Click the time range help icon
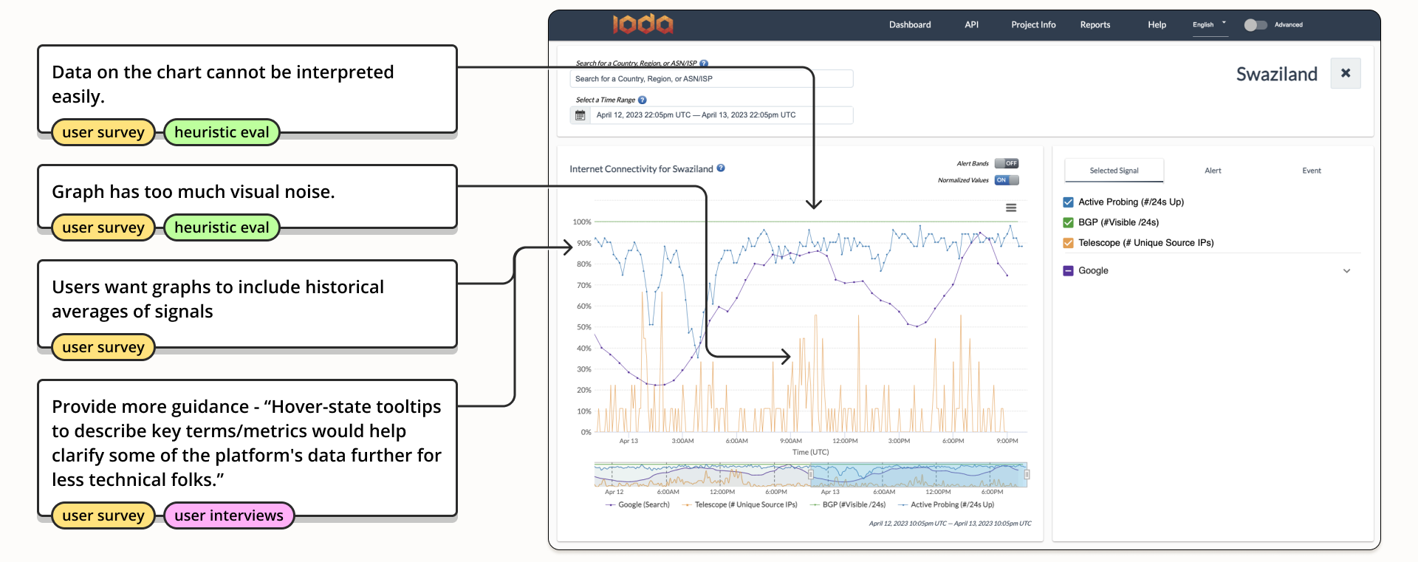The width and height of the screenshot is (1418, 562). [642, 100]
